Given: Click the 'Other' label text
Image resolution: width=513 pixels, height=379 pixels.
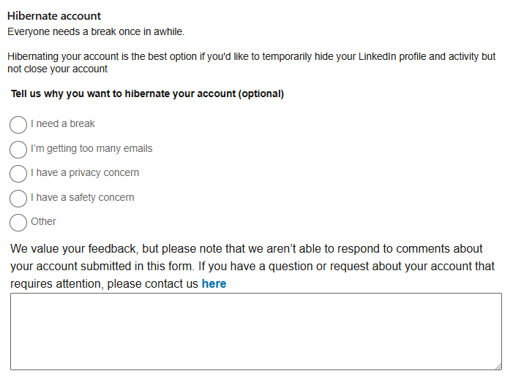Looking at the screenshot, I should click(x=44, y=221).
